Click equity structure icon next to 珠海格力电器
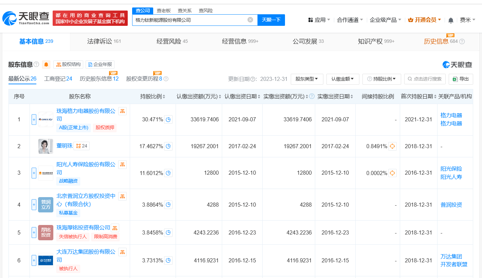482x278 pixels. [x=122, y=111]
